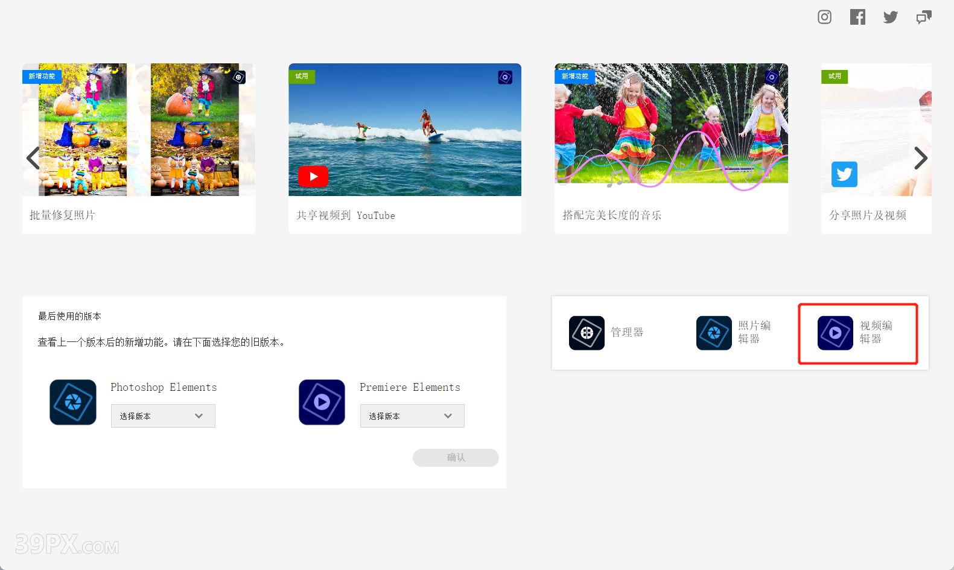
Task: Select the 分享照片及视频 card title
Action: 868,215
